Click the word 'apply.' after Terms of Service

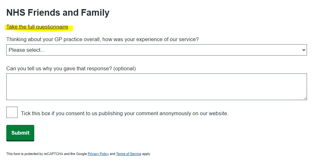[146, 154]
